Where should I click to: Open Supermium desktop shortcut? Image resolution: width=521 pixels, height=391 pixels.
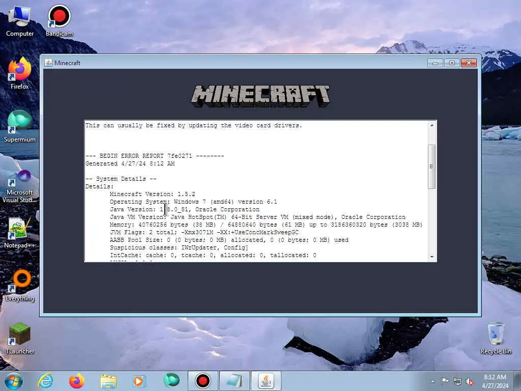coord(20,126)
